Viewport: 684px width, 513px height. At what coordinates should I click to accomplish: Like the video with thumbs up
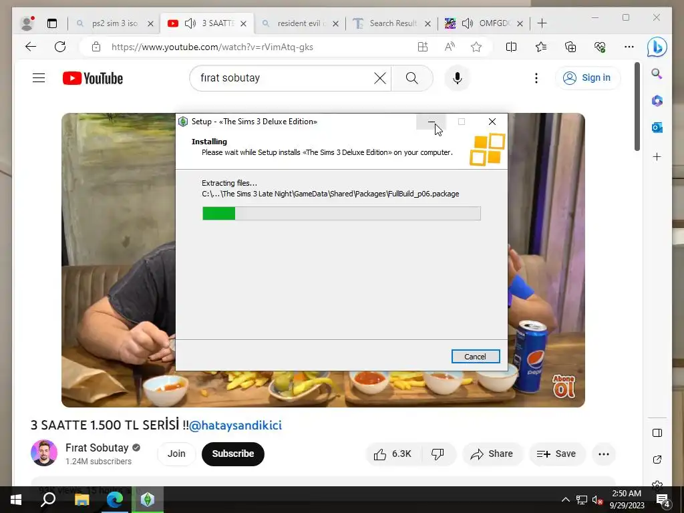click(x=393, y=454)
